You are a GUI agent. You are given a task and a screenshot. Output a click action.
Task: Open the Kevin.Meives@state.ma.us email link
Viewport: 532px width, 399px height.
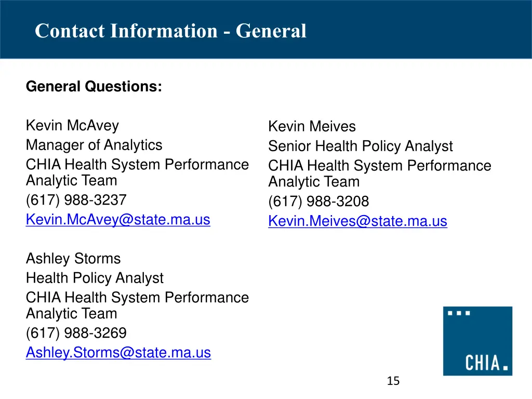coord(357,221)
